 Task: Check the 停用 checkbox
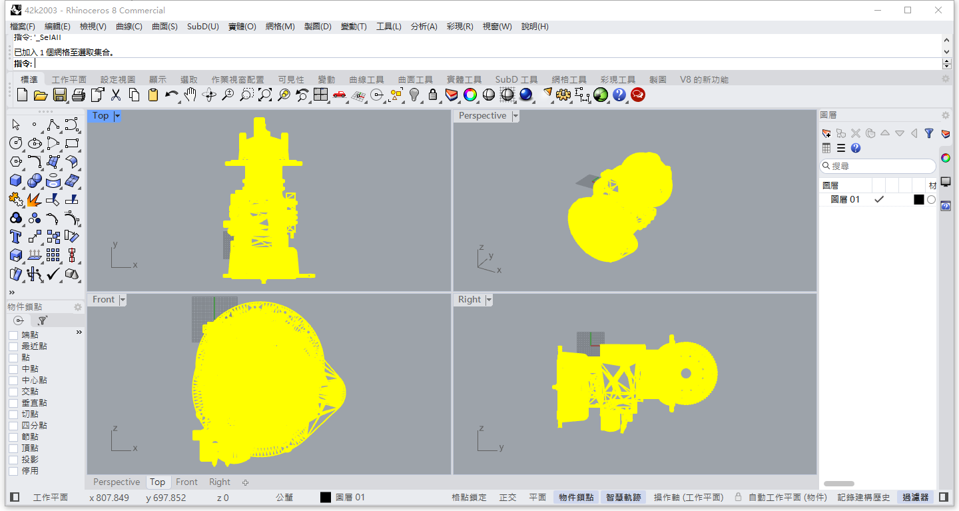pyautogui.click(x=13, y=470)
